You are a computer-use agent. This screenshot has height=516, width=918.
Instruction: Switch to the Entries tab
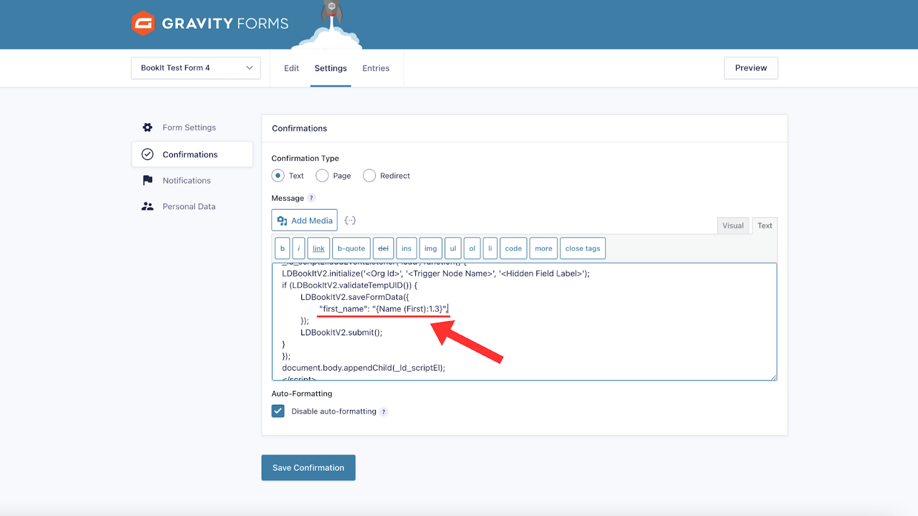[x=376, y=68]
